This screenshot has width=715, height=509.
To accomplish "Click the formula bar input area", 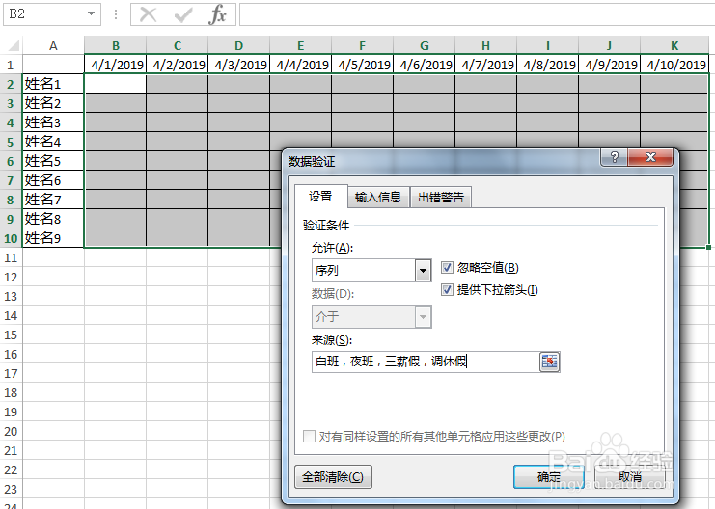I will coord(477,14).
